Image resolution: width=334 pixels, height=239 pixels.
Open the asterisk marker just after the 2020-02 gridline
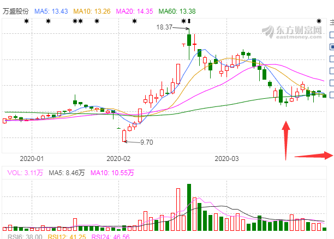[134, 21]
